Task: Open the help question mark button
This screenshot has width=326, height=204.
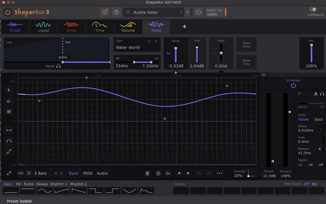Action: click(116, 12)
